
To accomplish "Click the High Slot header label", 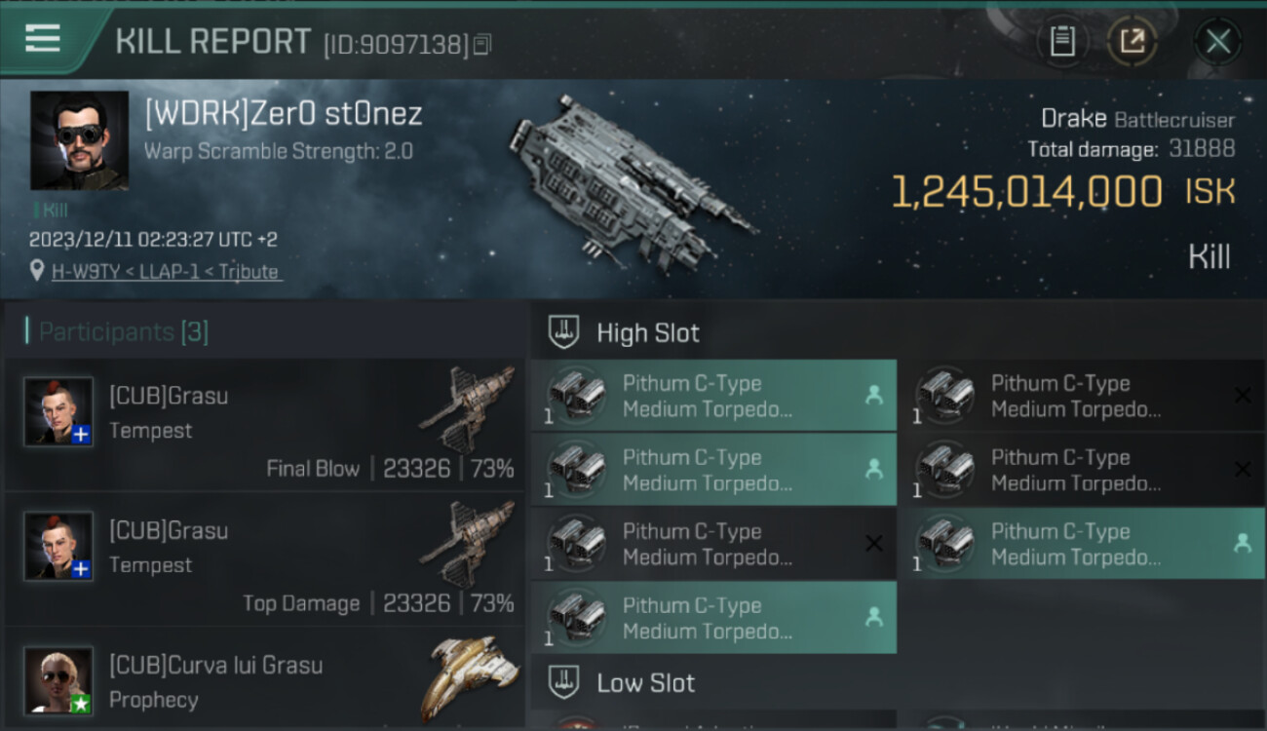I will point(648,333).
